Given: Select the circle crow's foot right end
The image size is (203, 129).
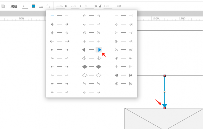Looking at the screenshot, I should [x=131, y=50].
